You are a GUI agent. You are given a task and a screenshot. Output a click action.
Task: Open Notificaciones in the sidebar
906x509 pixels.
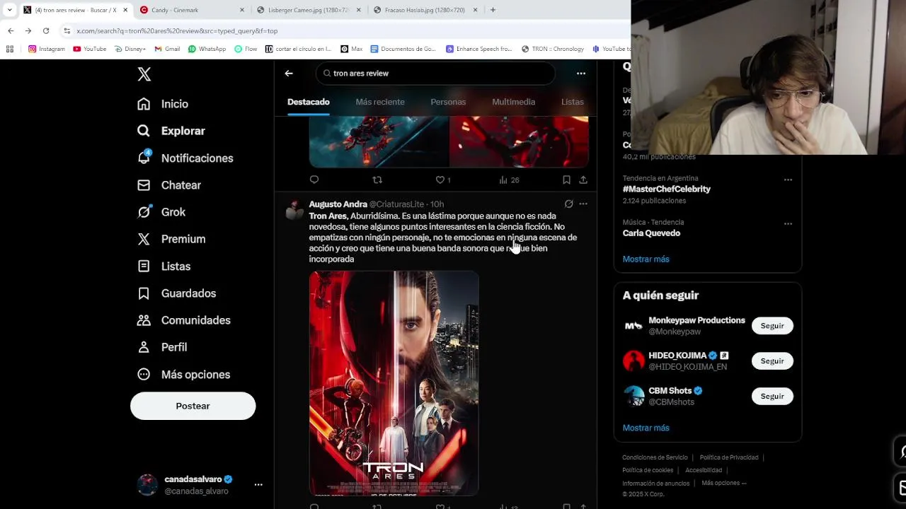pyautogui.click(x=185, y=158)
